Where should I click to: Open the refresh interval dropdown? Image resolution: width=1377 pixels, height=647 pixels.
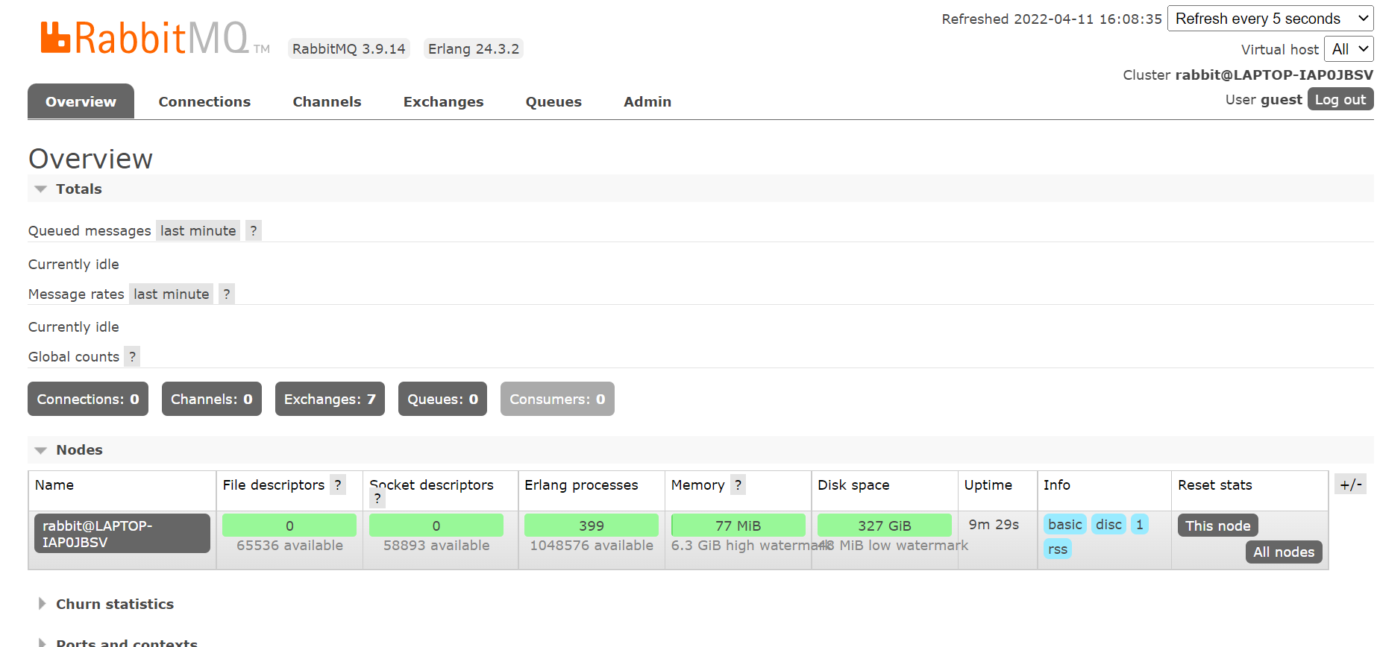pyautogui.click(x=1270, y=19)
